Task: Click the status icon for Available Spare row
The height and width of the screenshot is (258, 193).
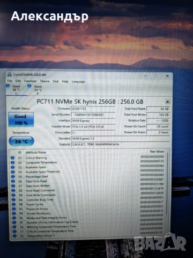Action: coord(13,167)
